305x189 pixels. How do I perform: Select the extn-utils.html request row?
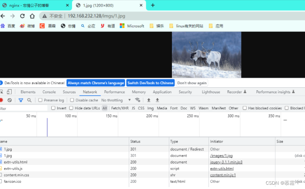tap(152, 162)
